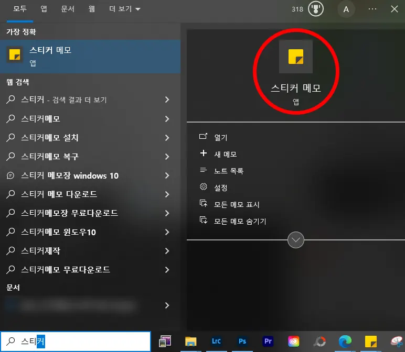This screenshot has width=405, height=352.
Task: Expand arrow for 스티커 메모 다운로드
Action: 167,194
